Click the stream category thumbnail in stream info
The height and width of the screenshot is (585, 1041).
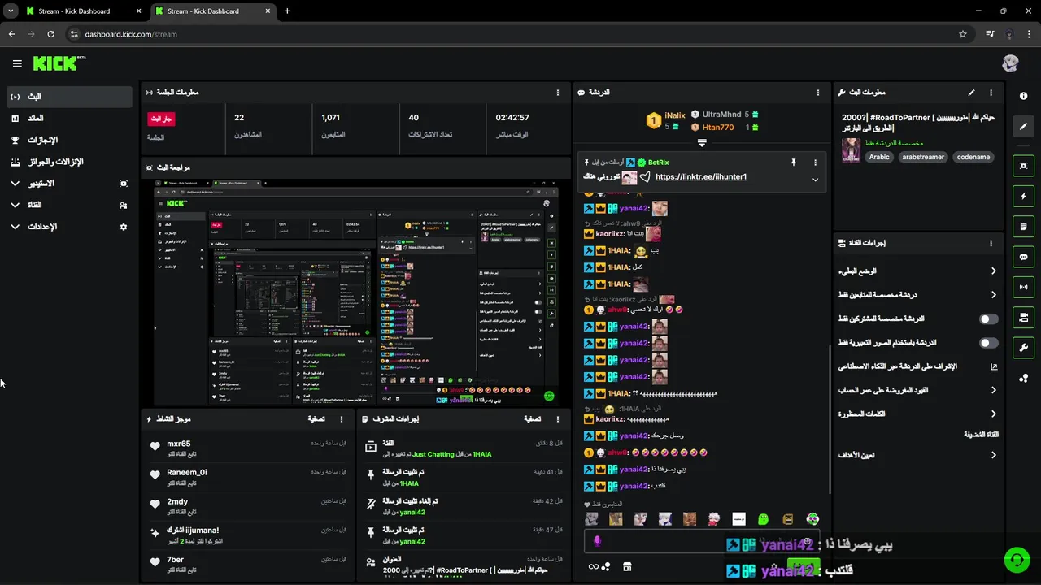coord(851,150)
